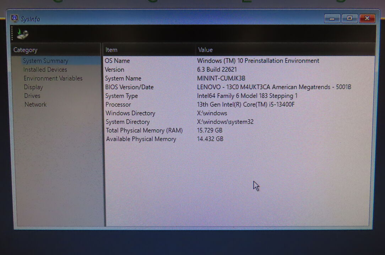Minimize the SysInfo window
Image resolution: width=385 pixels, height=255 pixels.
pos(332,18)
